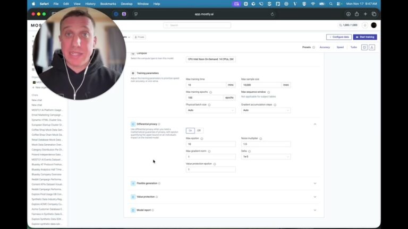Viewport: 408px width, 229px height.
Task: Open the Physical batch size dropdown
Action: [210, 110]
